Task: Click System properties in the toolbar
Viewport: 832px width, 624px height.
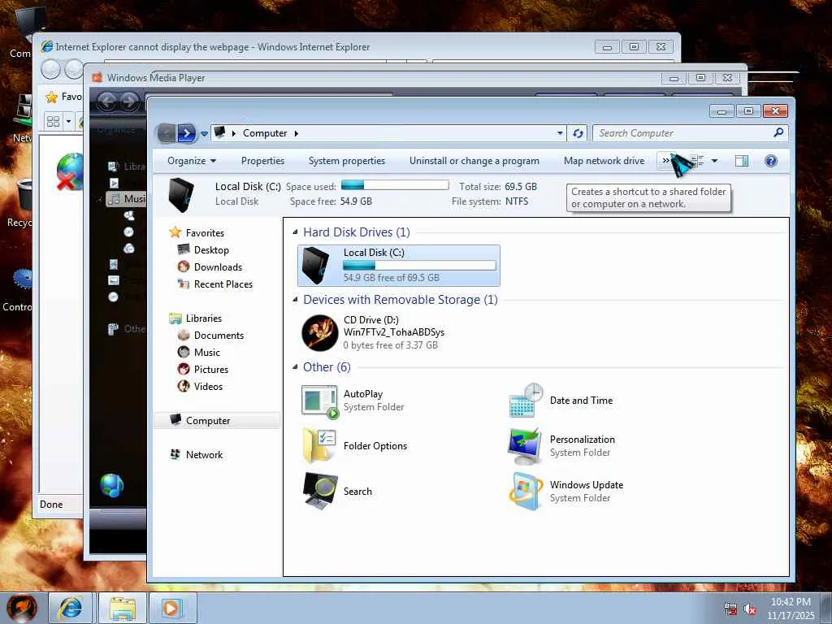Action: (x=346, y=161)
